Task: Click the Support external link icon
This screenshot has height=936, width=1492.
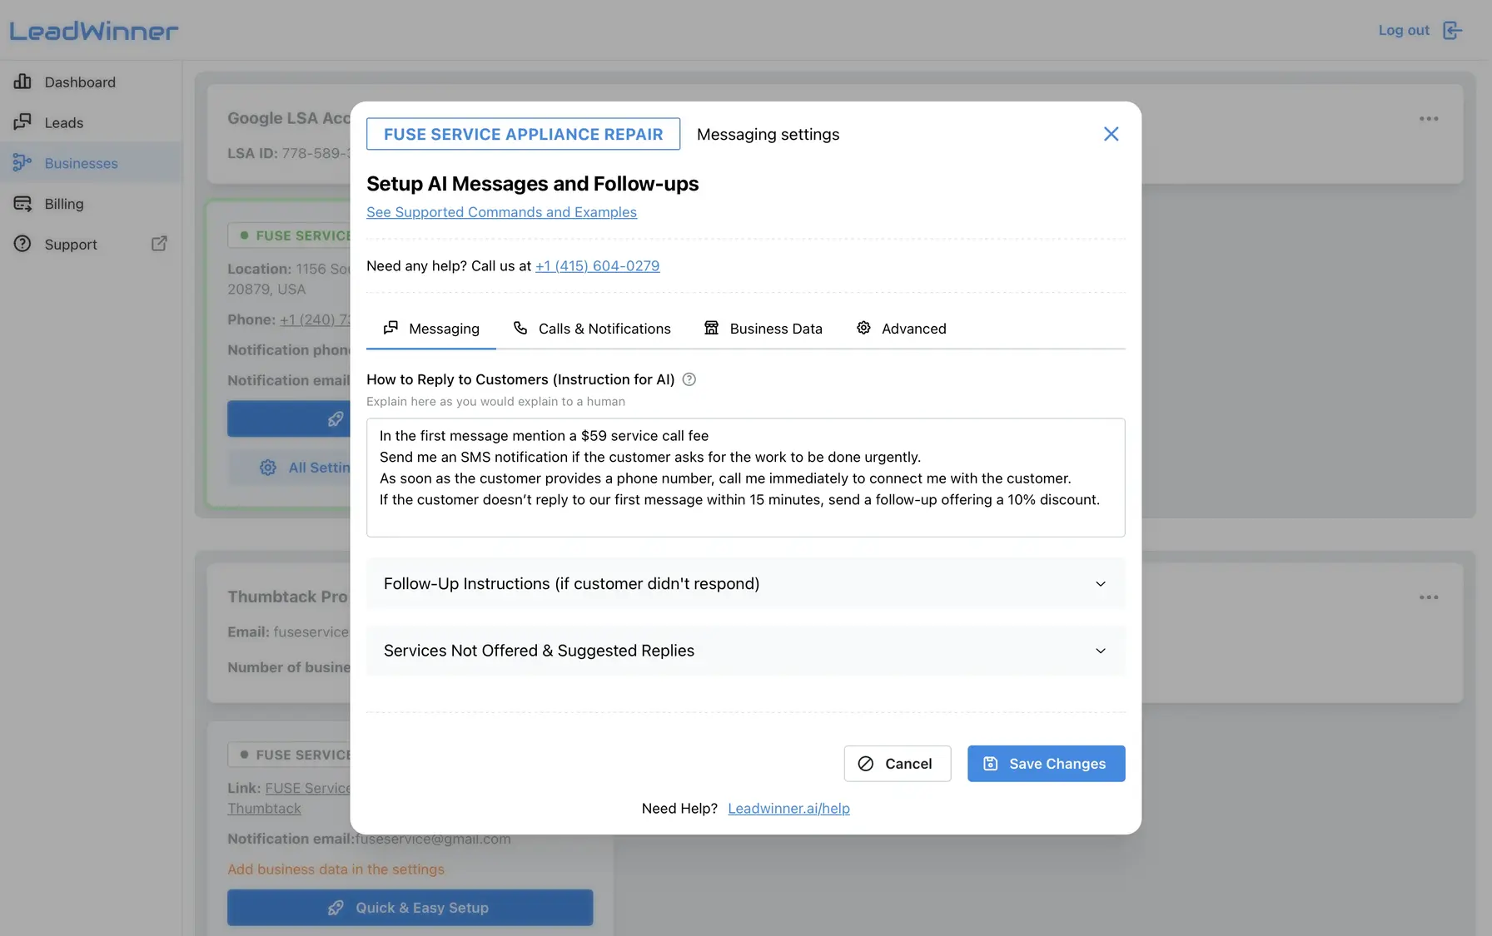Action: coord(158,244)
